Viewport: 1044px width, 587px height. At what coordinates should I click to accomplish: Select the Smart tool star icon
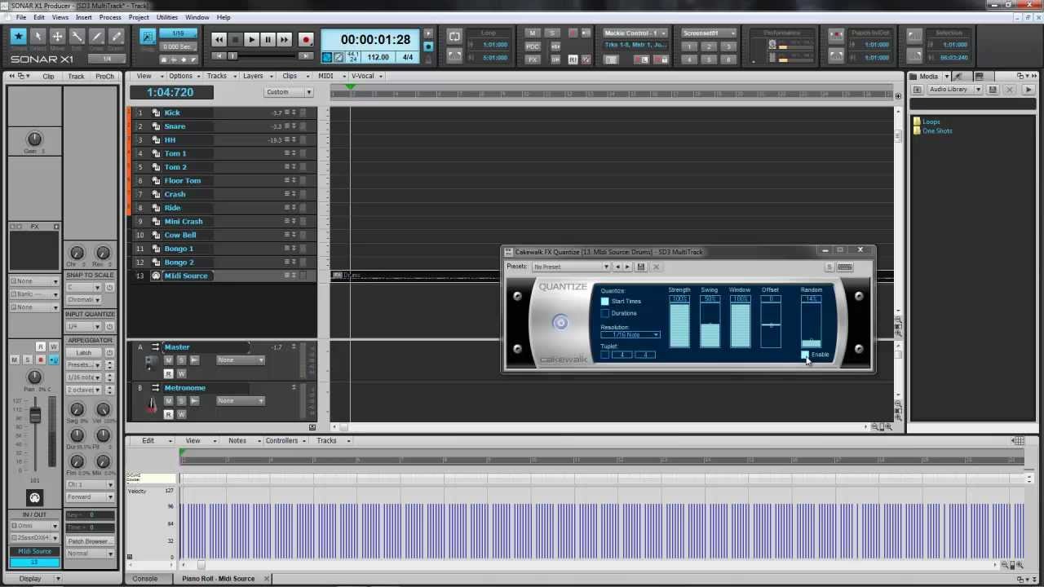(18, 36)
